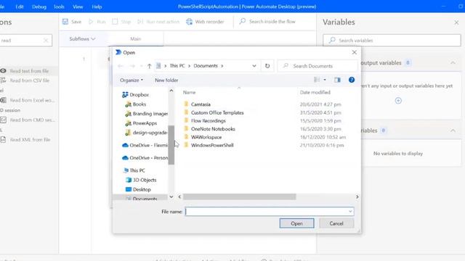Screen dimensions: 465x261
Task: Click into the File name input field
Action: coord(267,212)
